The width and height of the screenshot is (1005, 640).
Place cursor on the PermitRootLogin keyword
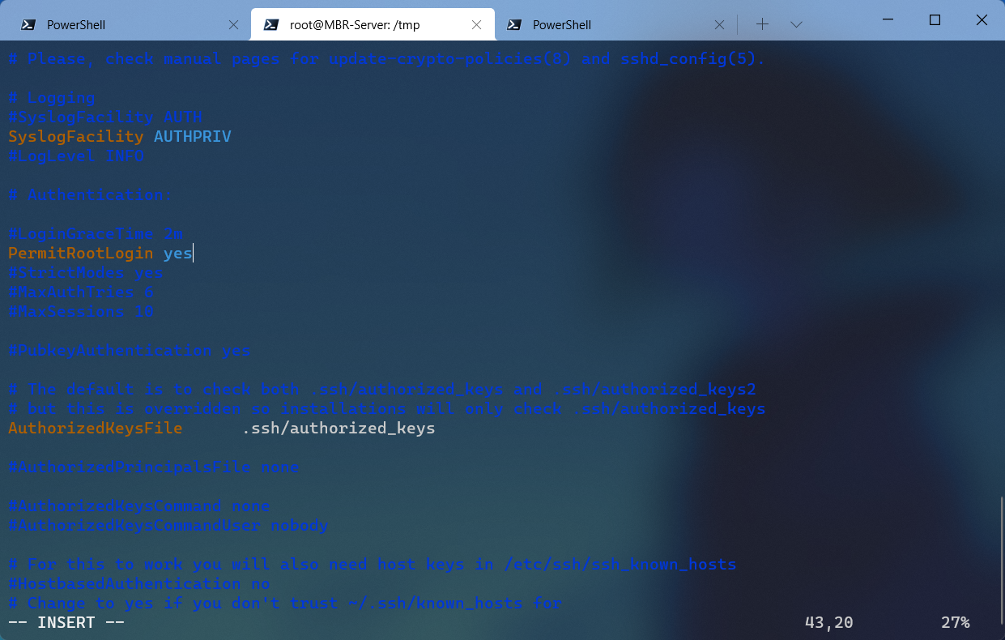tap(80, 254)
